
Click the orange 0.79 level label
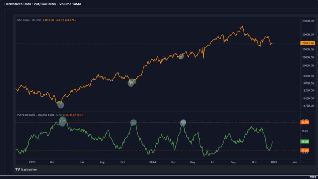pyautogui.click(x=305, y=122)
